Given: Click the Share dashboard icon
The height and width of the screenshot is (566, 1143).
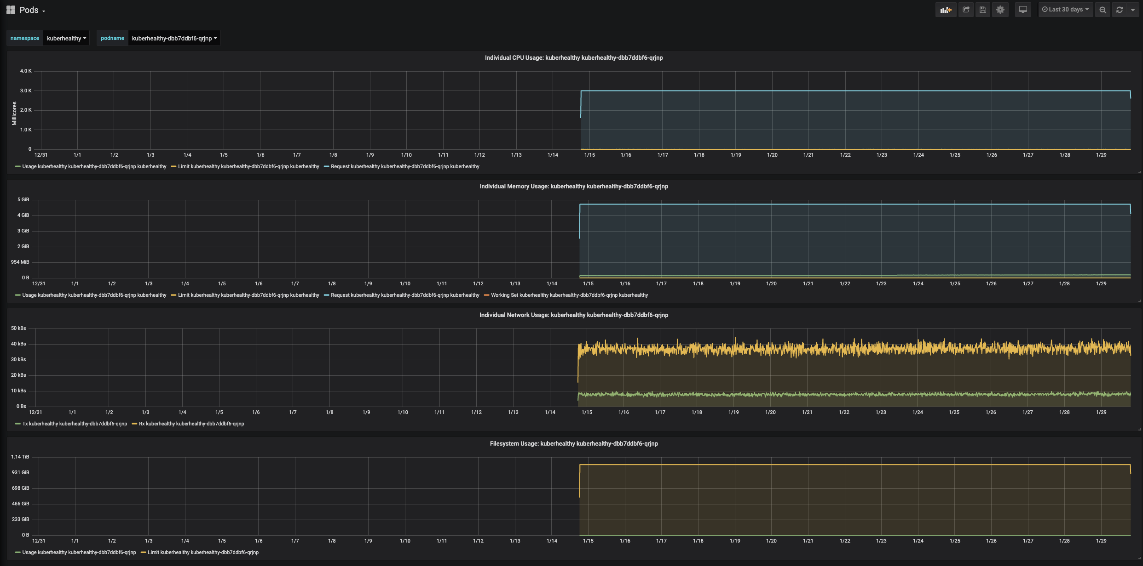Looking at the screenshot, I should 966,10.
